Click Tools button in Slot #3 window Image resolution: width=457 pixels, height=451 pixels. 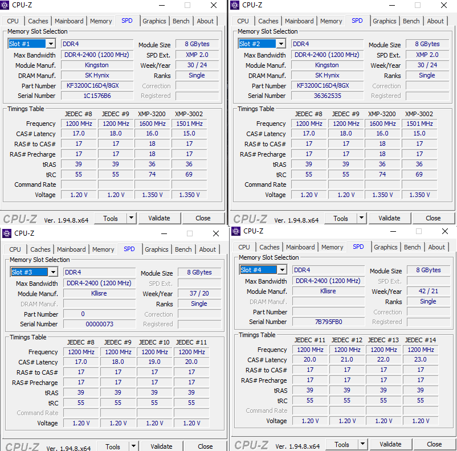[113, 446]
